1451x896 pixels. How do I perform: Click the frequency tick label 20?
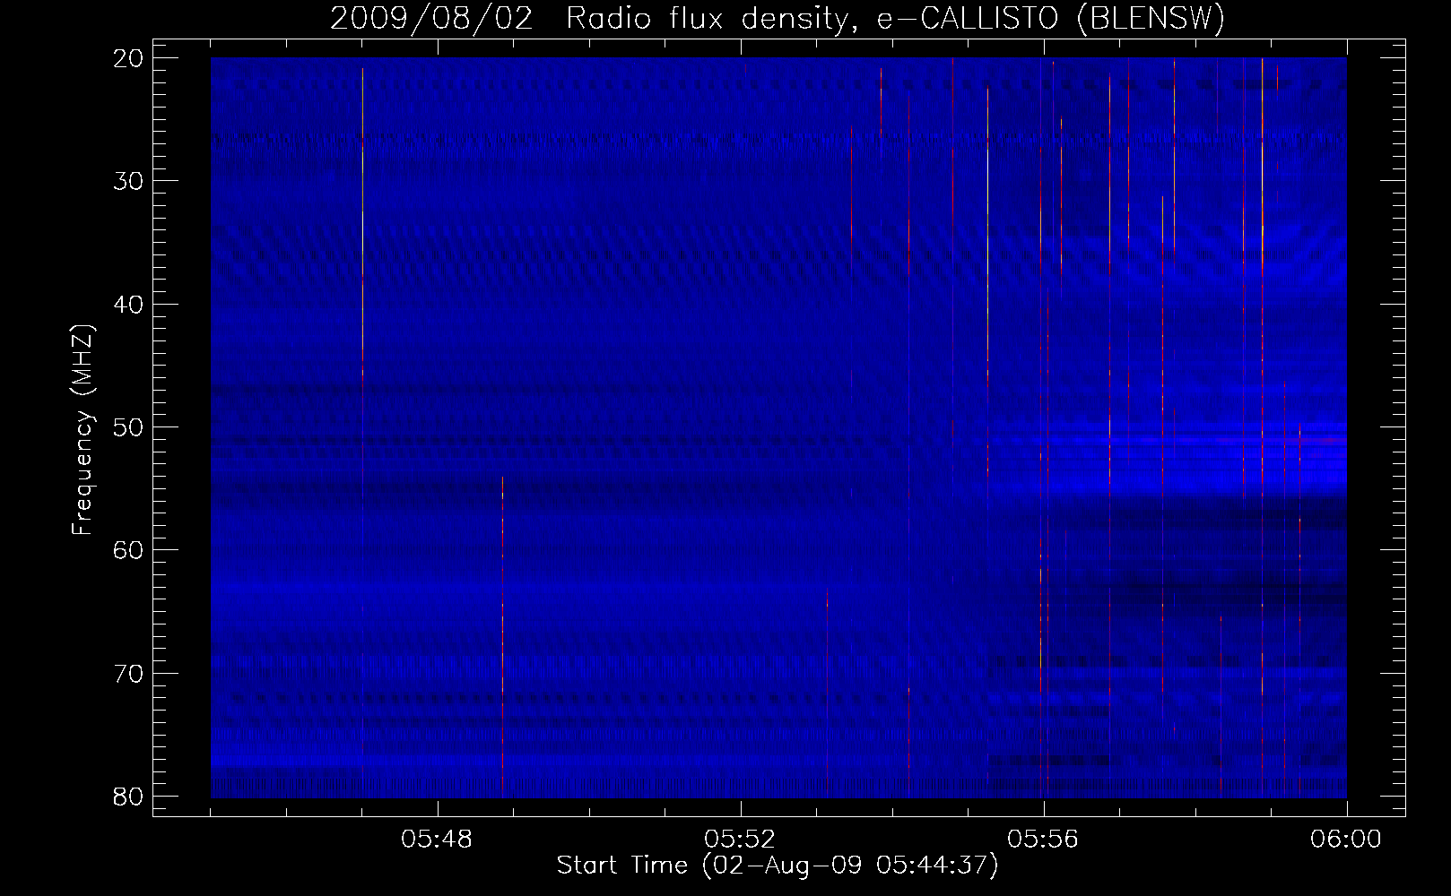[x=130, y=58]
